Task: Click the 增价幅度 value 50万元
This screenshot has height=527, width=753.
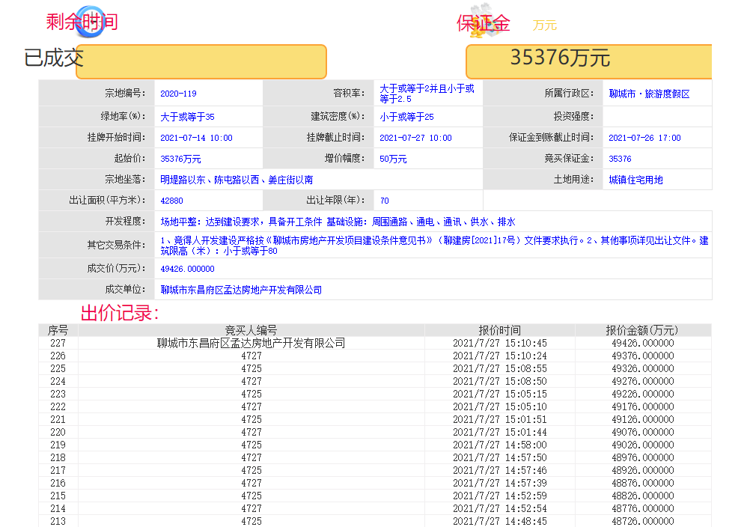Action: (393, 159)
